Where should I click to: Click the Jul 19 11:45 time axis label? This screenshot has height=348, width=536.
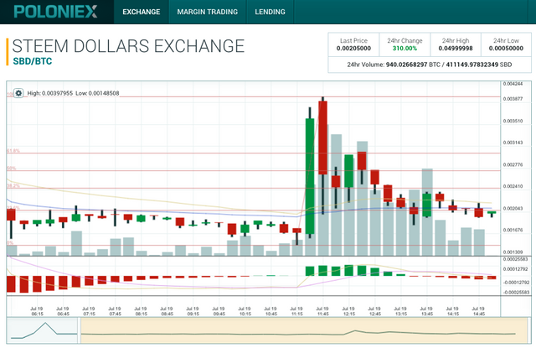click(x=322, y=311)
